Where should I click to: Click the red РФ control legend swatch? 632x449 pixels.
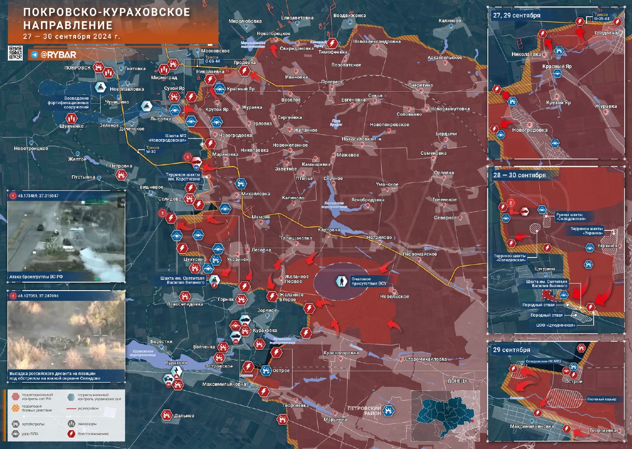click(x=16, y=396)
